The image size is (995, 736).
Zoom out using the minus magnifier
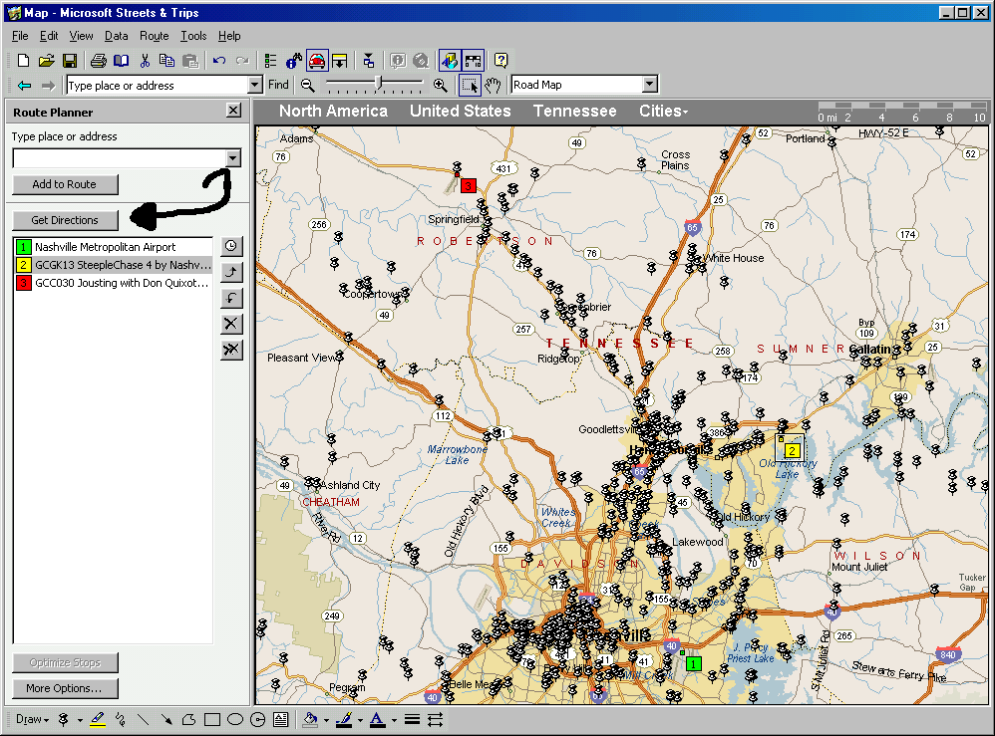click(308, 85)
